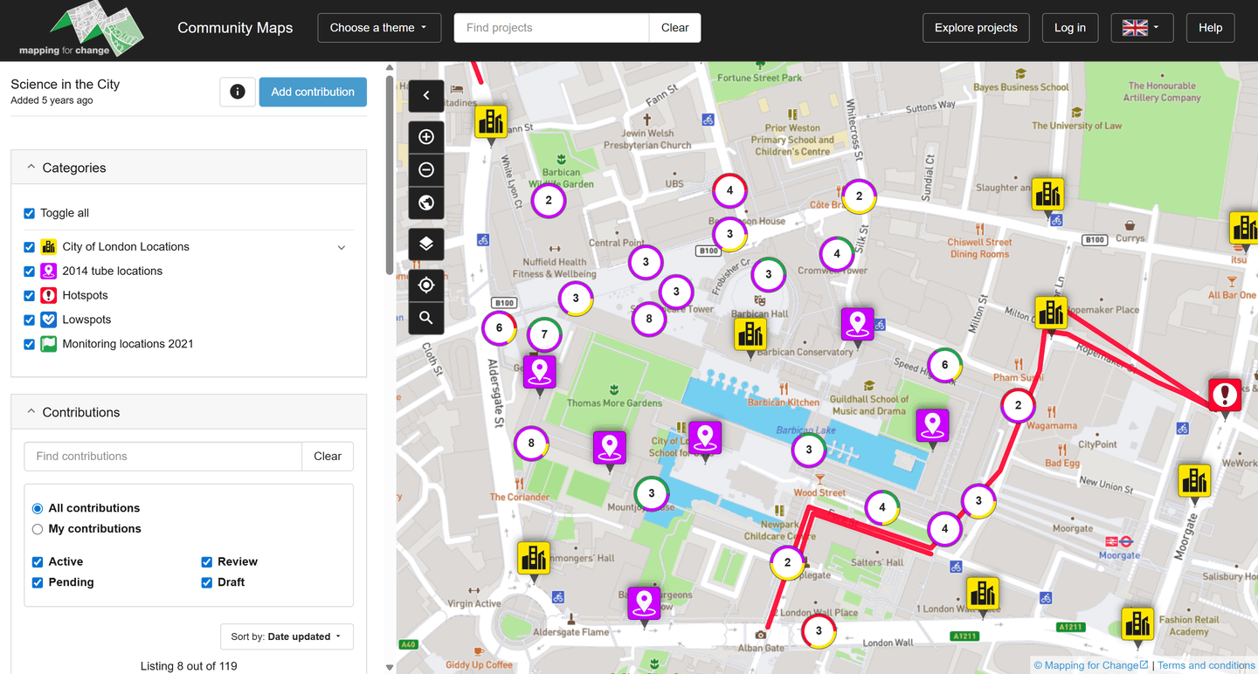Click the globe reset view icon
1258x674 pixels.
[426, 203]
